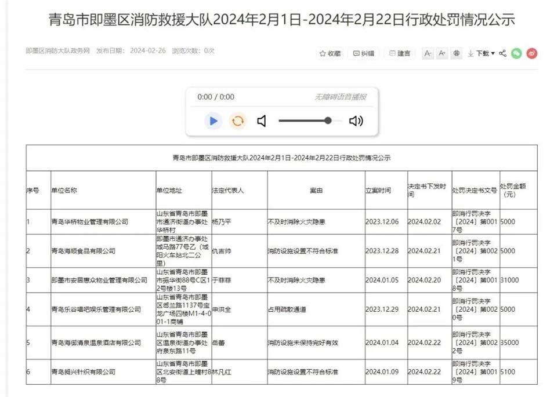
Task: Adjust the audio volume slider
Action: click(310, 121)
